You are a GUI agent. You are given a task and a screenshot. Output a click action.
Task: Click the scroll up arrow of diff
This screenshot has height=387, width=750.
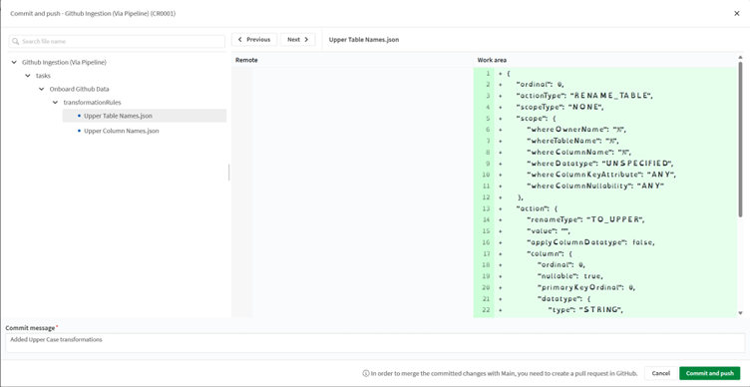coord(740,57)
